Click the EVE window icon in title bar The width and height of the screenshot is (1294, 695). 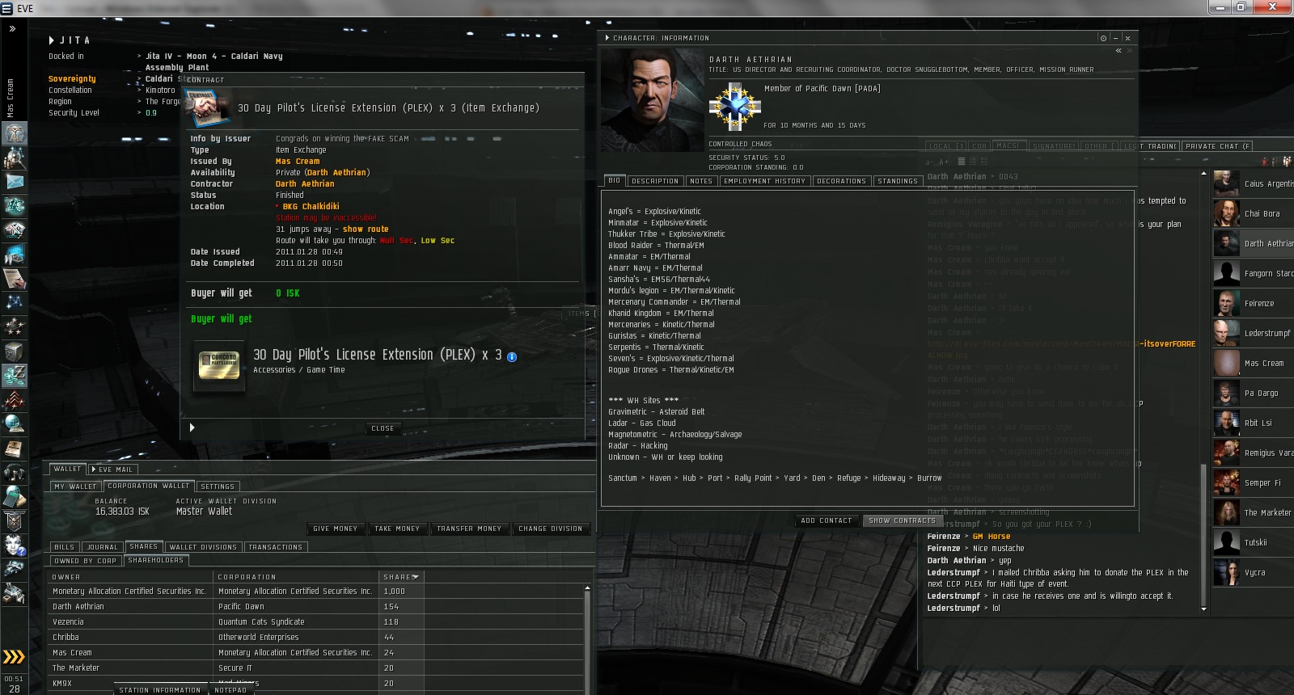pyautogui.click(x=7, y=9)
